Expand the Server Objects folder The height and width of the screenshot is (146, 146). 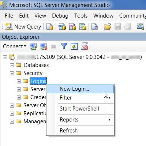click(12, 105)
